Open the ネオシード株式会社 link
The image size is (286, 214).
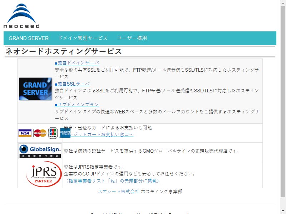click(119, 192)
